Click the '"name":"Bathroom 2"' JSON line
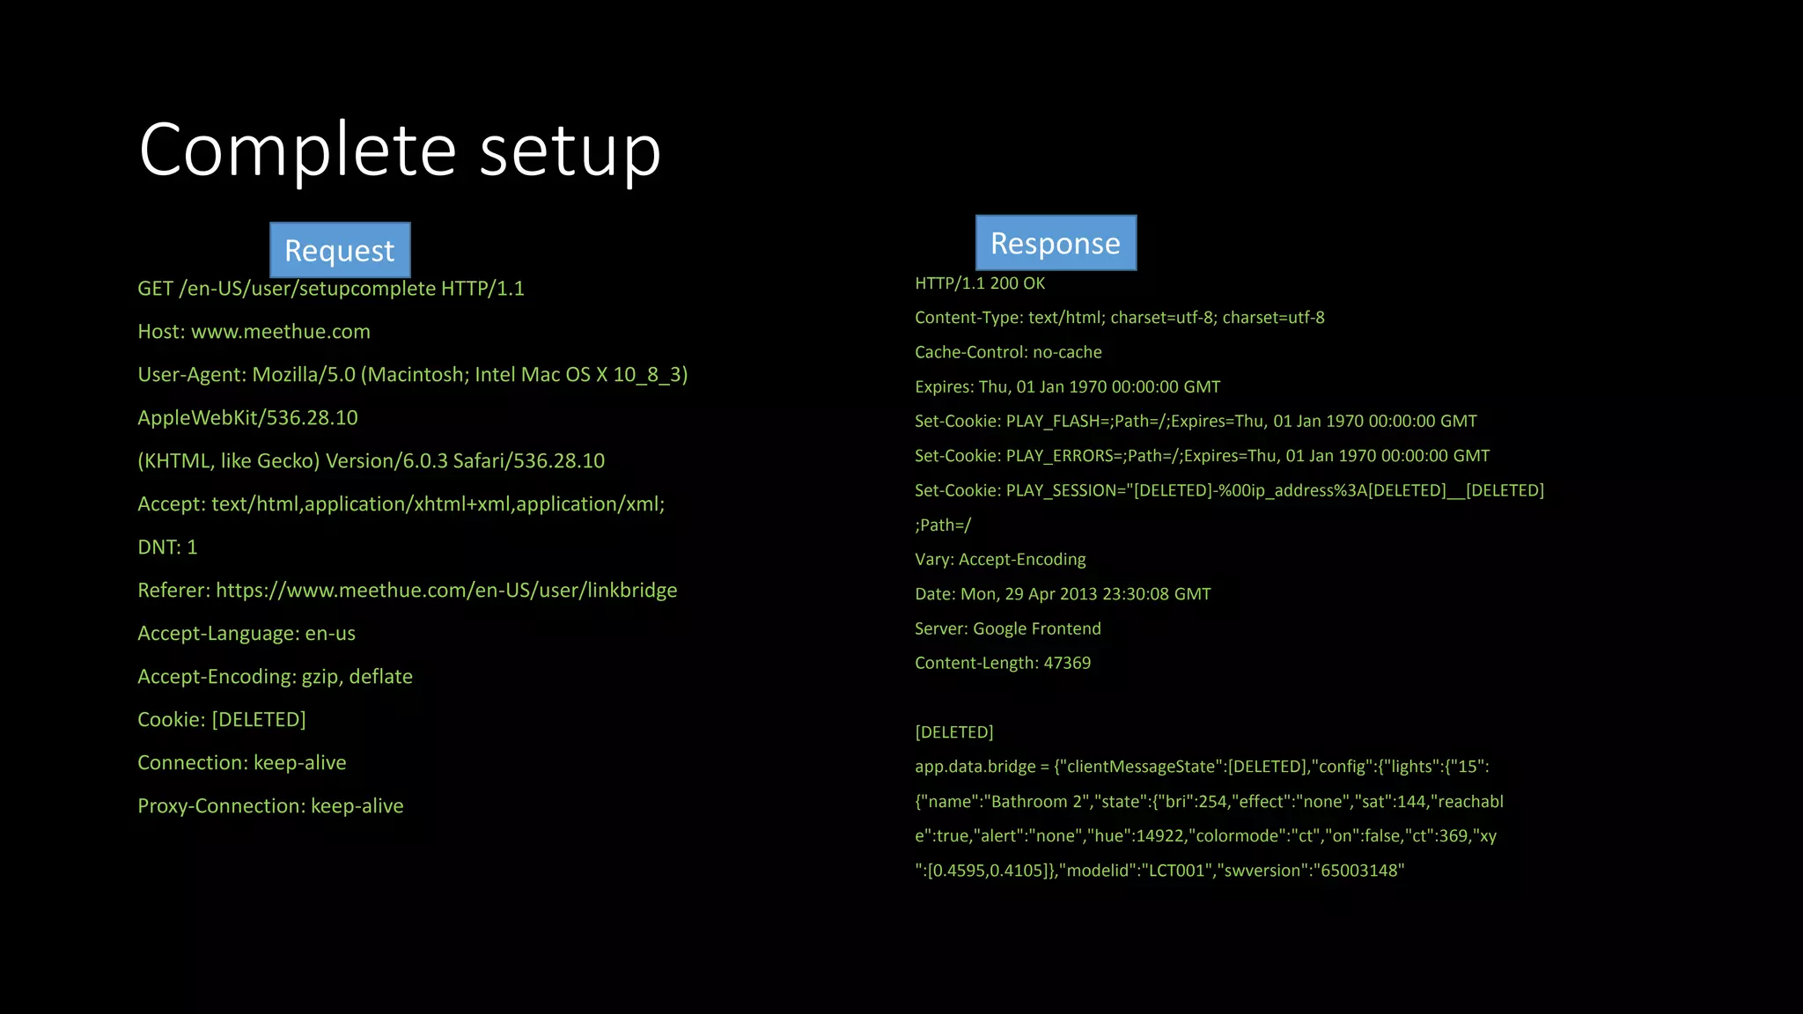Viewport: 1803px width, 1014px height. 1209,802
